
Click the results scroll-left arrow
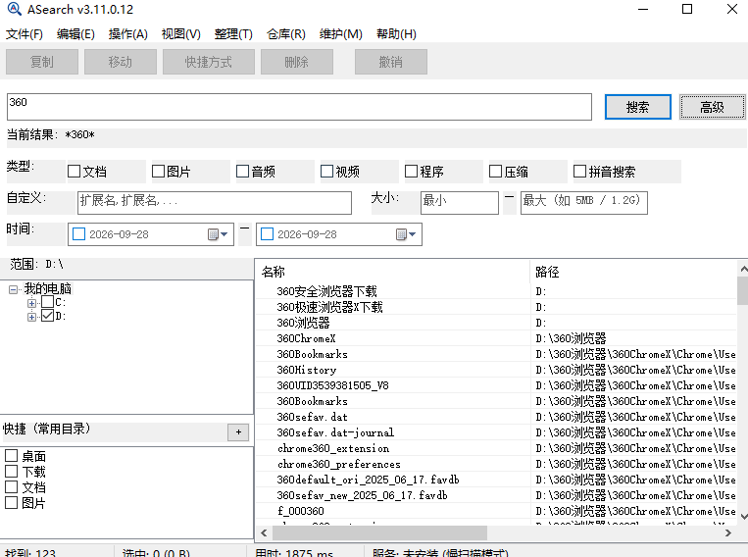tap(264, 532)
